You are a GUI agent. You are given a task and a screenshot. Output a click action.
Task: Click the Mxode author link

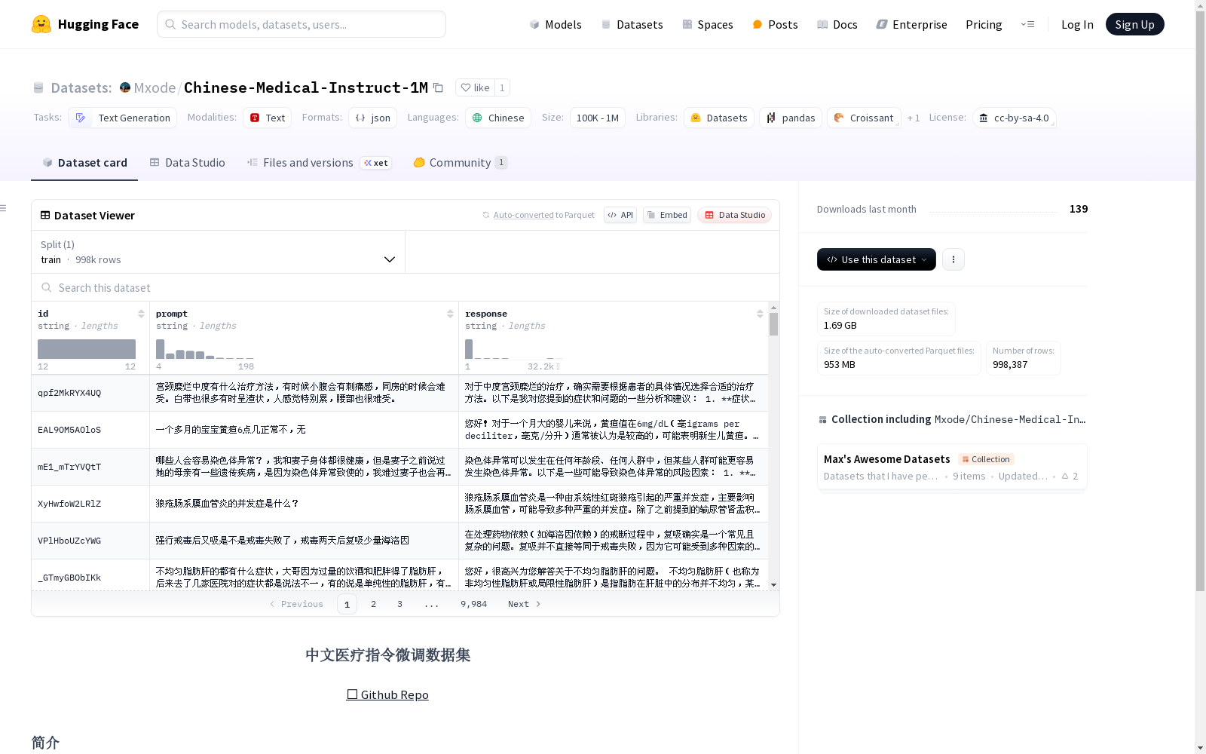(155, 87)
